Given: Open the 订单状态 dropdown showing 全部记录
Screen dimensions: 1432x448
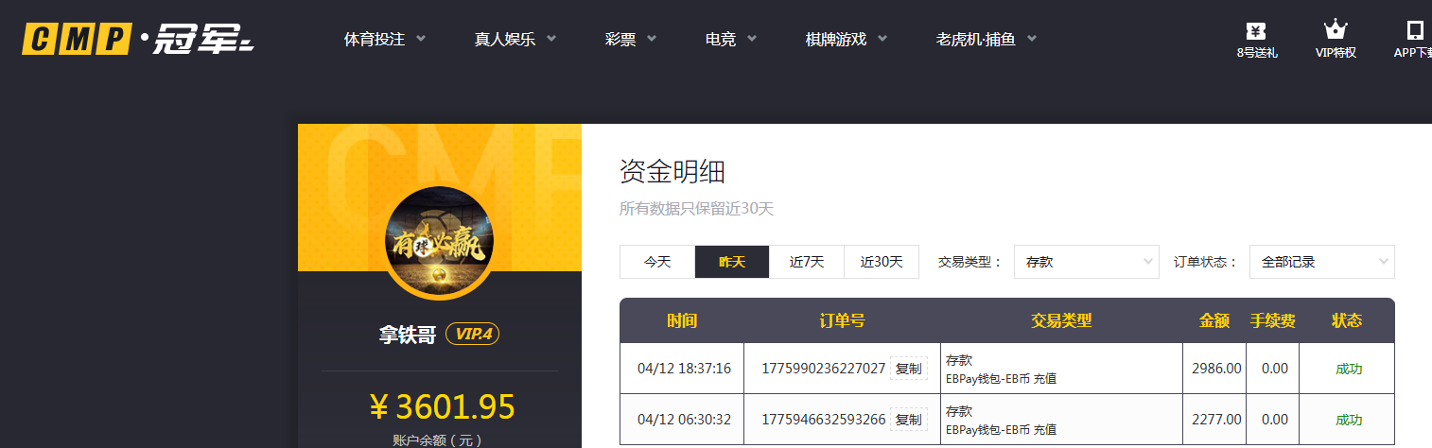Looking at the screenshot, I should [1321, 262].
